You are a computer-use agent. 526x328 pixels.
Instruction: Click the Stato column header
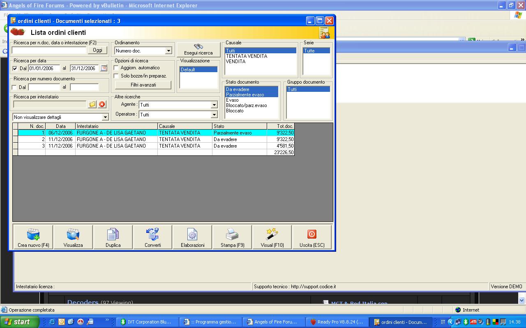point(240,126)
